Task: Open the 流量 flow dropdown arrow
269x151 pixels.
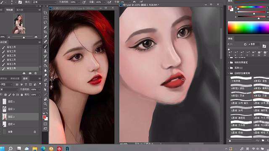Action: click(104, 2)
